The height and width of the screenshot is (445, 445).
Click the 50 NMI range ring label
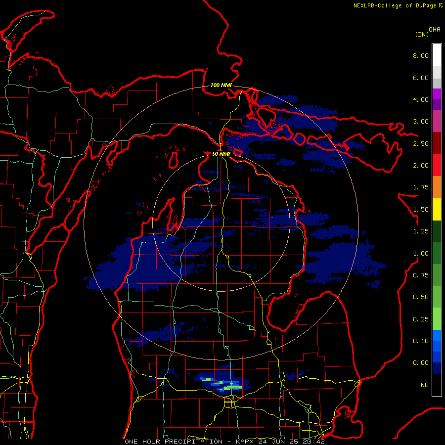tap(221, 154)
